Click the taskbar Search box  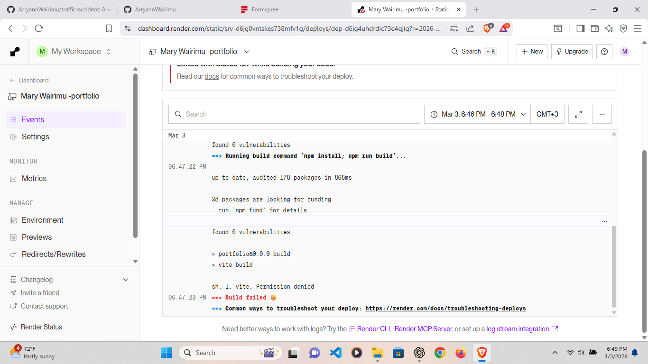(230, 353)
